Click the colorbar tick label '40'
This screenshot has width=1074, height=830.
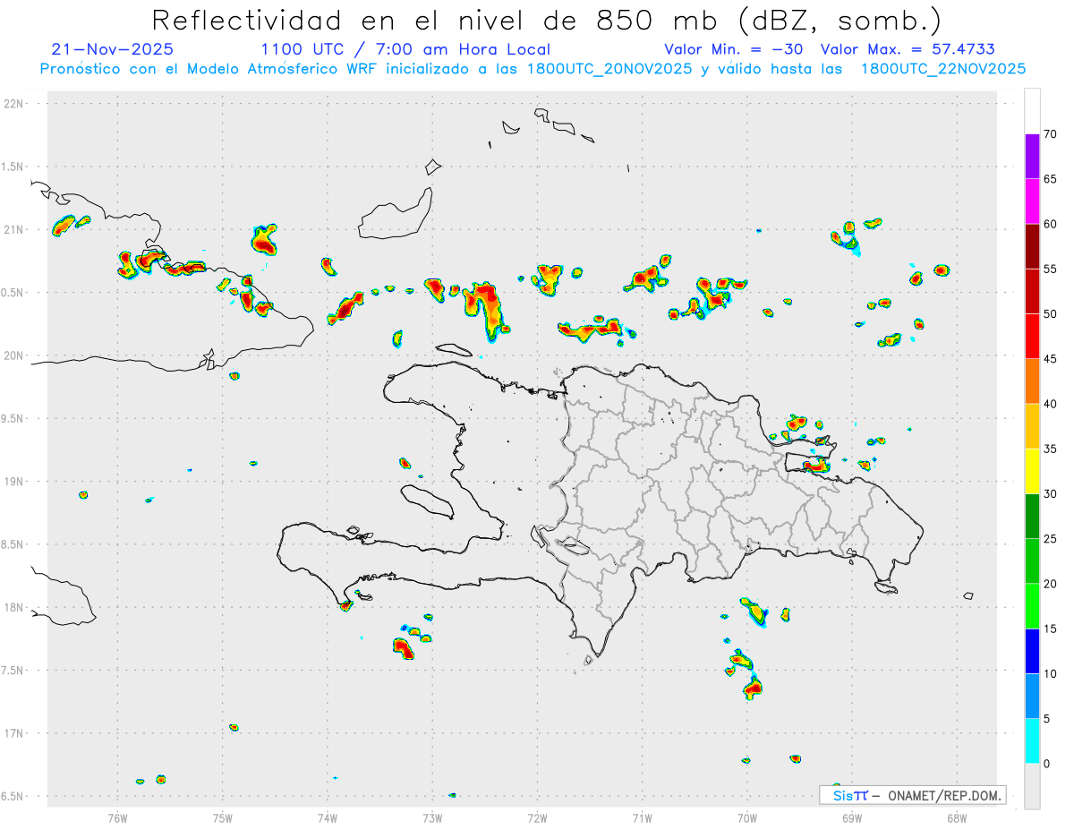pyautogui.click(x=1051, y=404)
